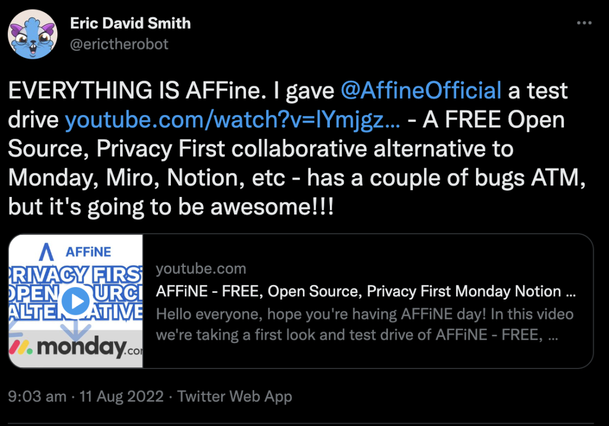The height and width of the screenshot is (426, 609).
Task: Click the youtube.com domain label in the card
Action: point(201,269)
